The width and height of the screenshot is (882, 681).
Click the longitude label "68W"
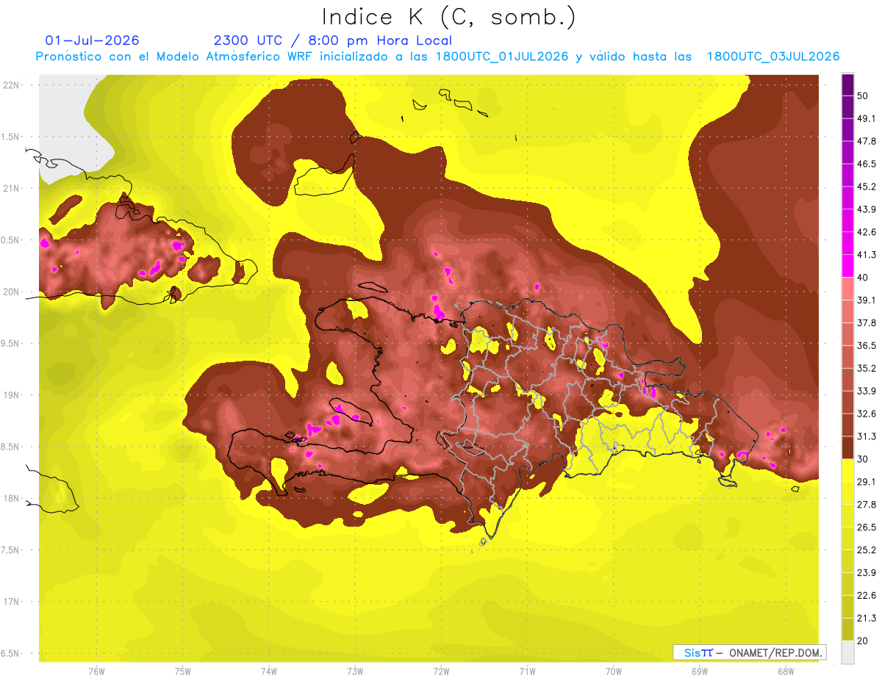click(785, 671)
